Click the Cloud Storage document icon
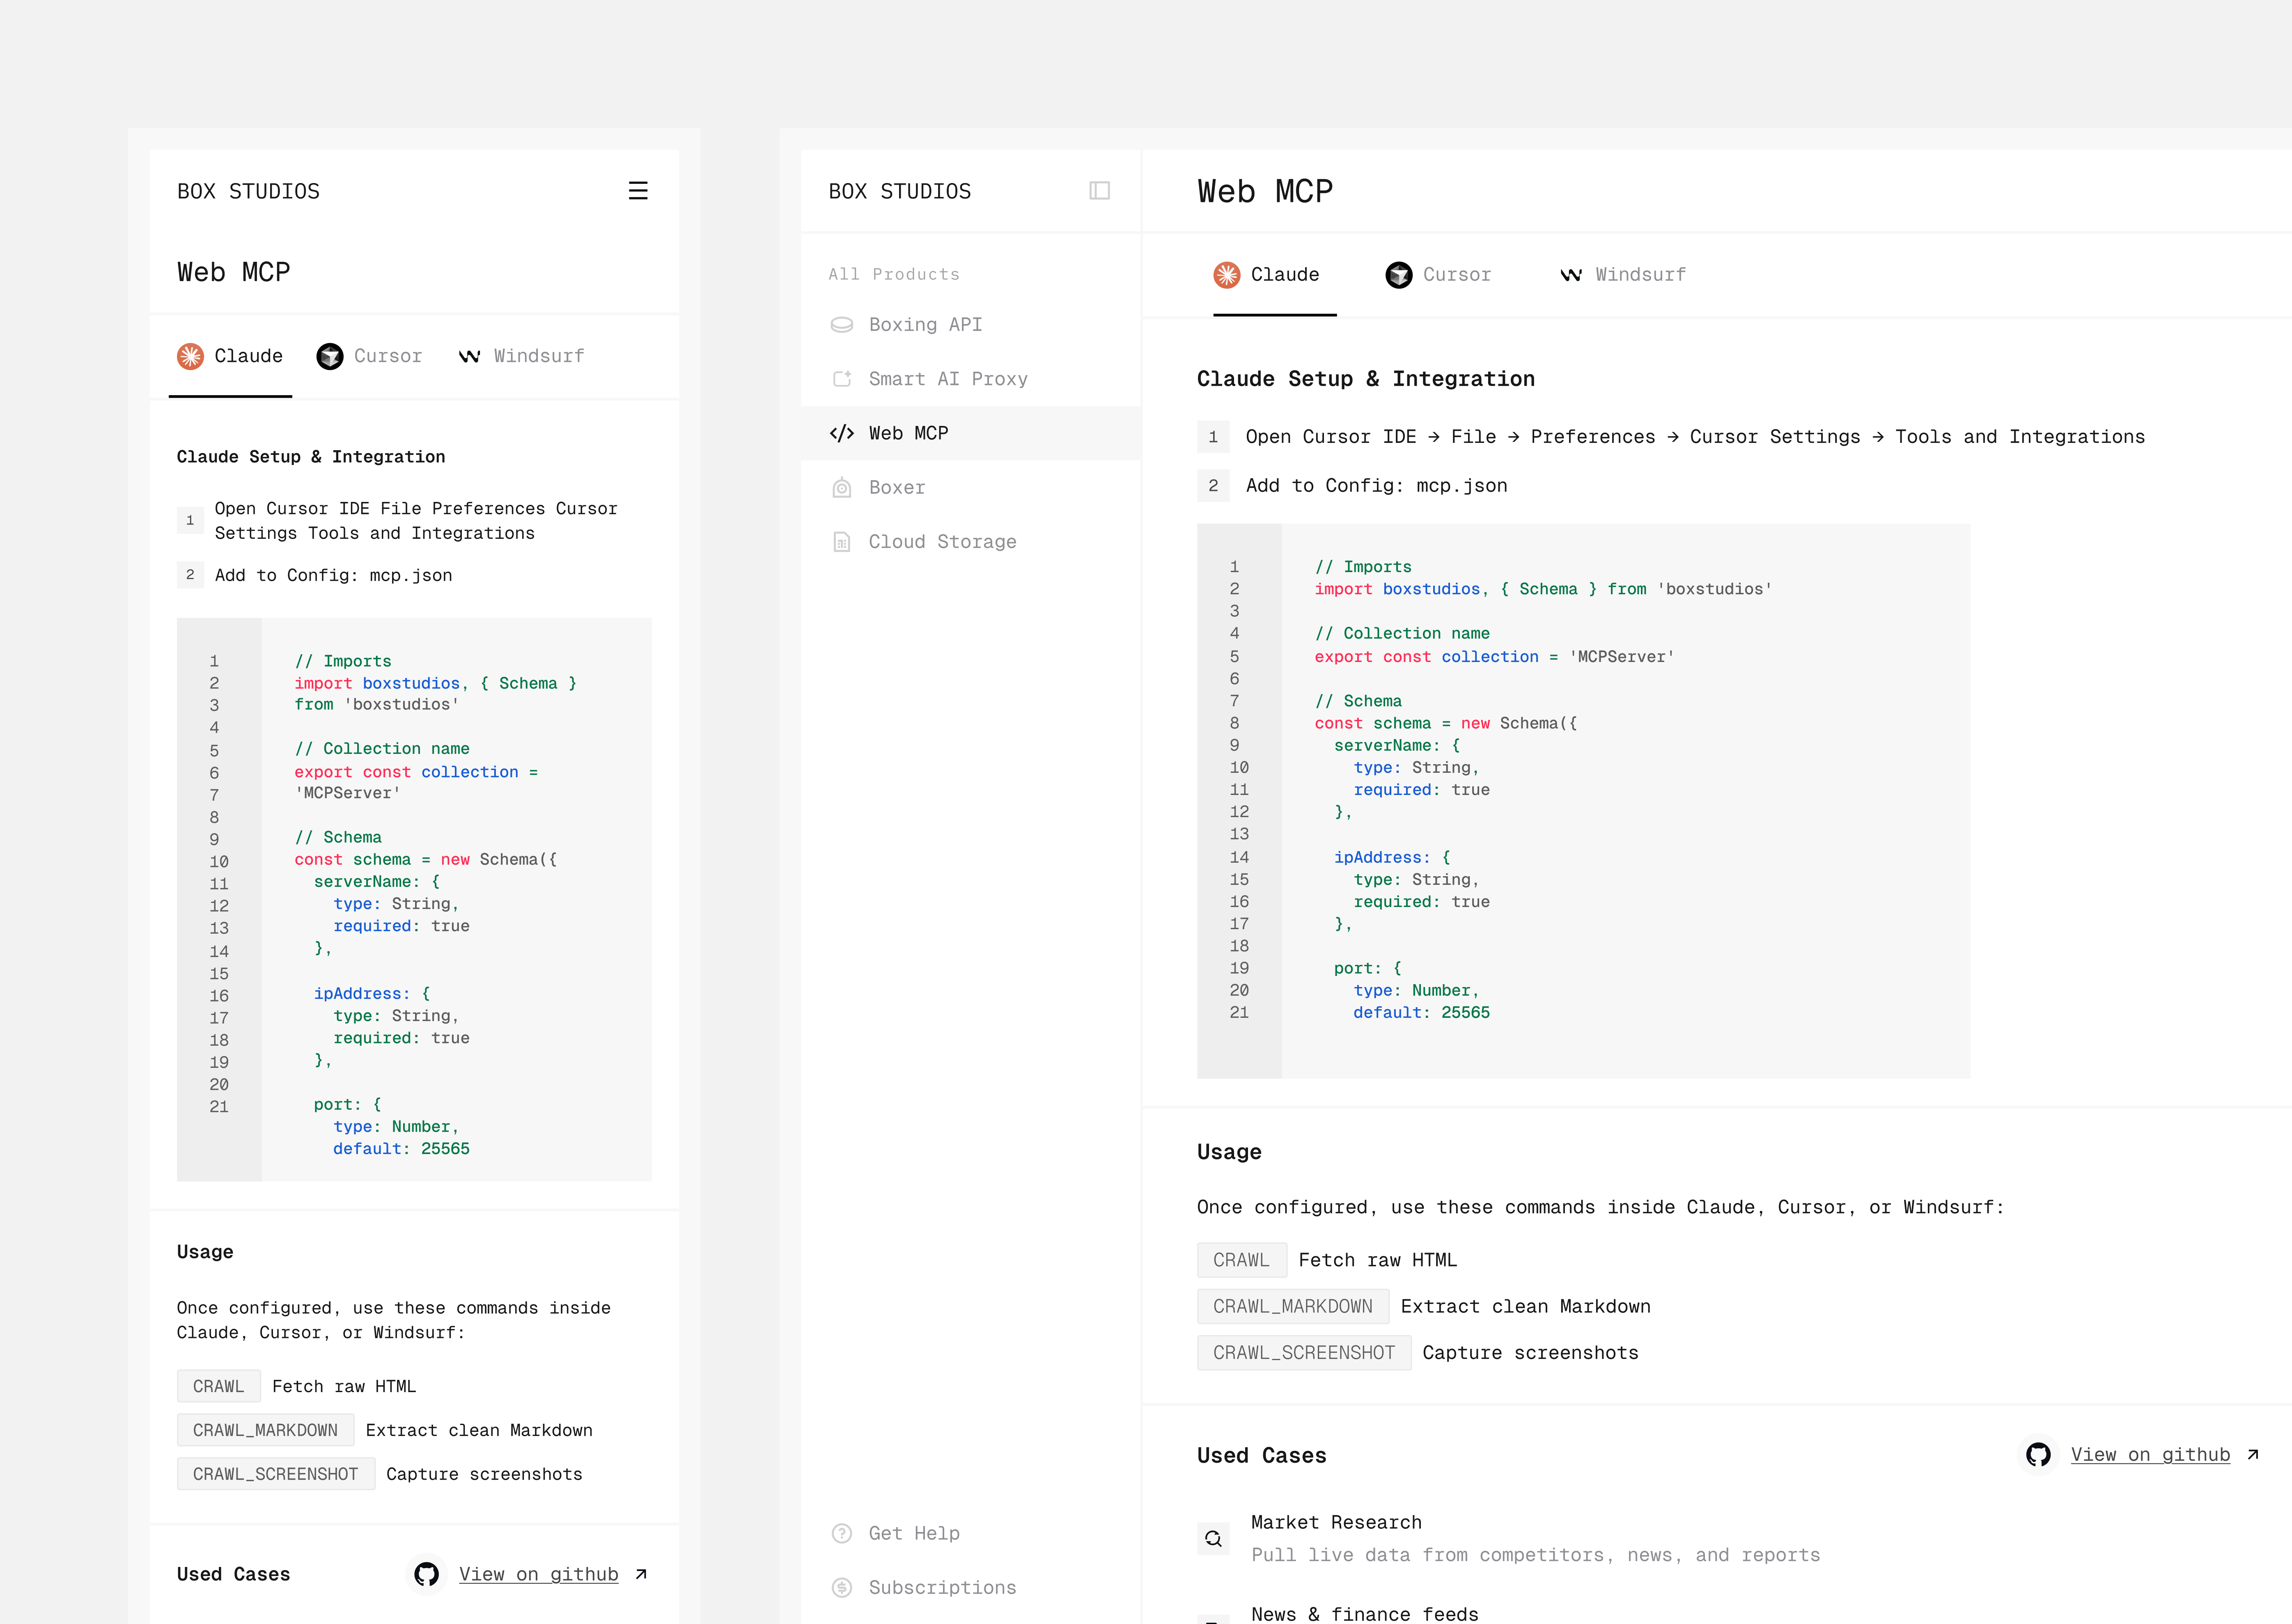This screenshot has height=1624, width=2292. pos(842,542)
